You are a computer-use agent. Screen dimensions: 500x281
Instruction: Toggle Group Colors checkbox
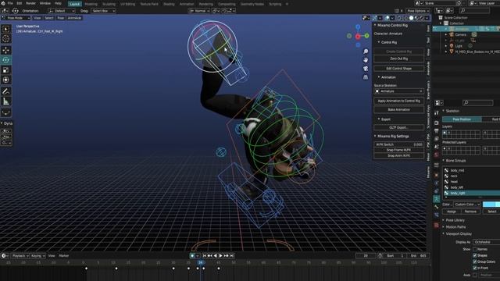pos(475,261)
